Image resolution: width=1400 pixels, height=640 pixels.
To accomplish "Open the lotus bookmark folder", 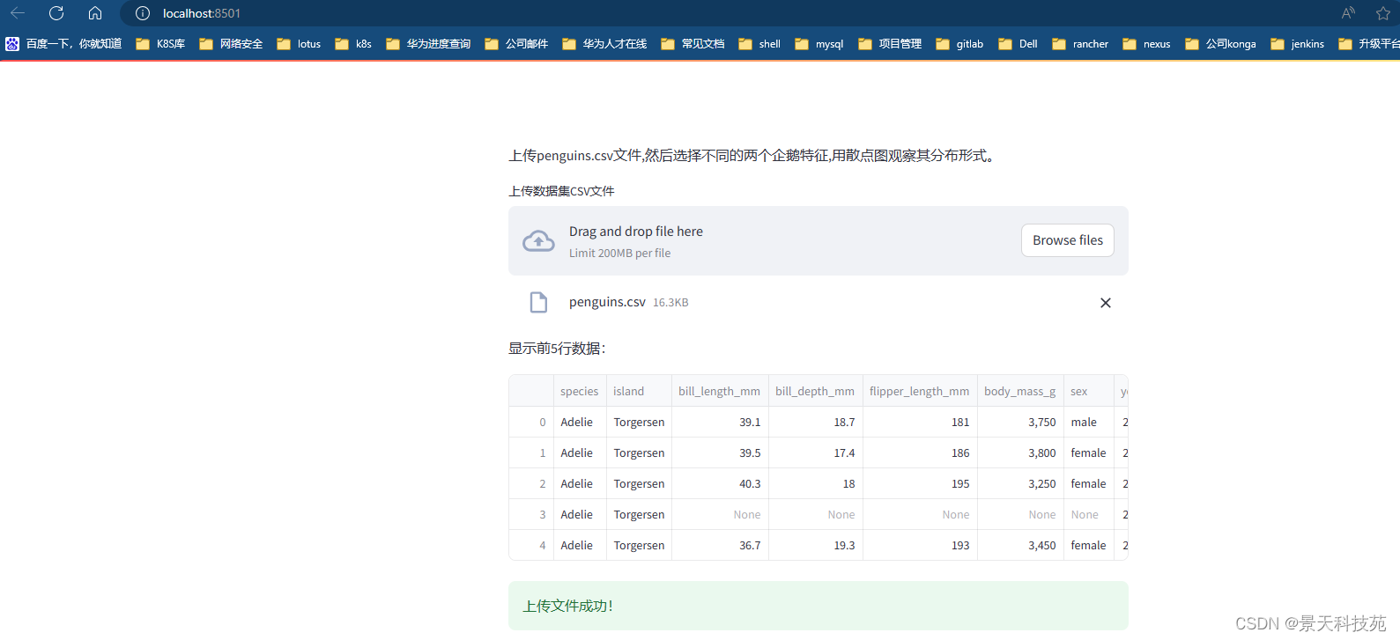I will point(299,44).
